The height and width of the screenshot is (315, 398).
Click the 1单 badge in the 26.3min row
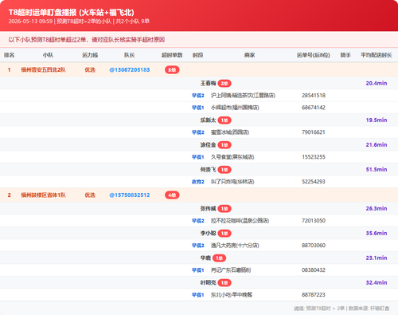pyautogui.click(x=224, y=209)
